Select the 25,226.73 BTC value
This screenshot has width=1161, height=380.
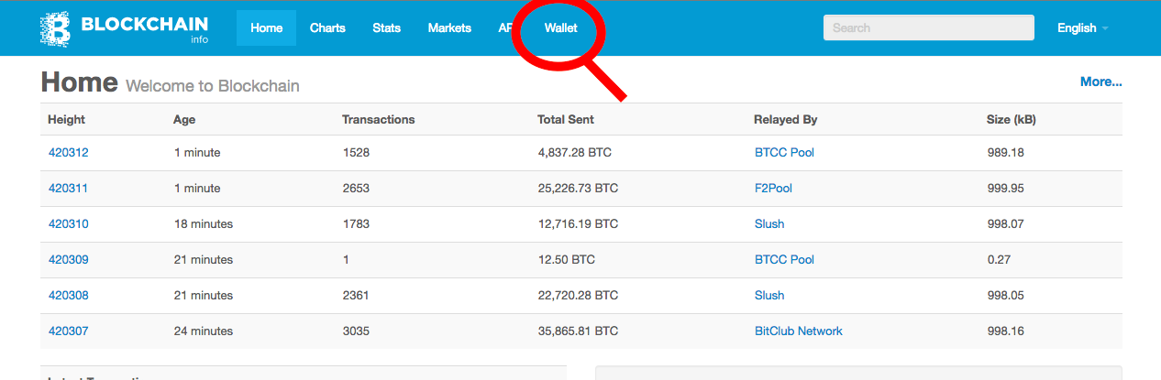point(578,188)
